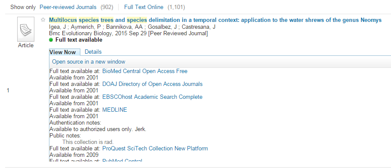
Task: Open ProQuest SciTech Collection New Platform link
Action: (x=155, y=148)
